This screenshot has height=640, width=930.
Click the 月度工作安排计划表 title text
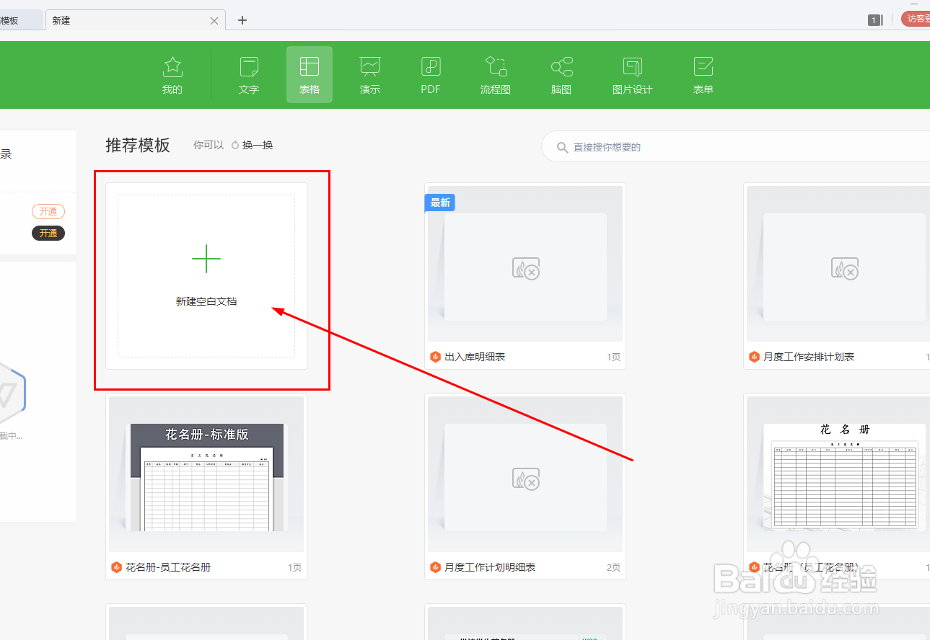pos(809,357)
